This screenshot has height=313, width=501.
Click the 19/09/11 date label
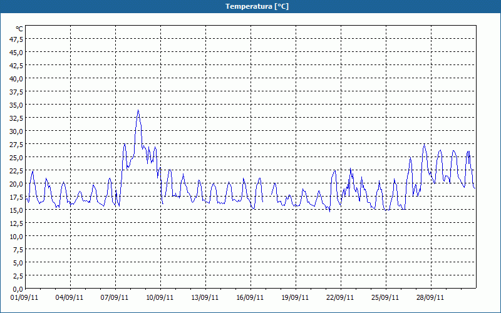[x=295, y=298]
